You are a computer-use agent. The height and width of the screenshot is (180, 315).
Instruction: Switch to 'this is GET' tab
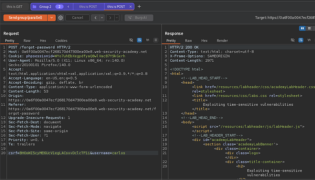click(x=14, y=7)
